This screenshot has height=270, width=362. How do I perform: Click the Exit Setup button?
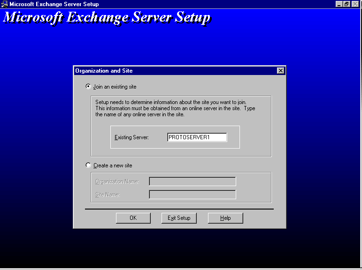tap(179, 218)
